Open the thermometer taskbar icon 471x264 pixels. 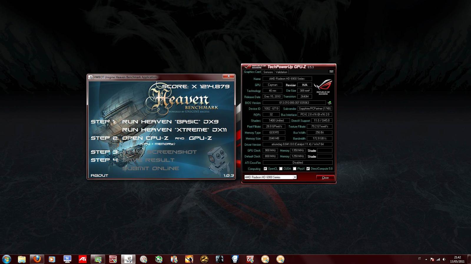tap(174, 259)
